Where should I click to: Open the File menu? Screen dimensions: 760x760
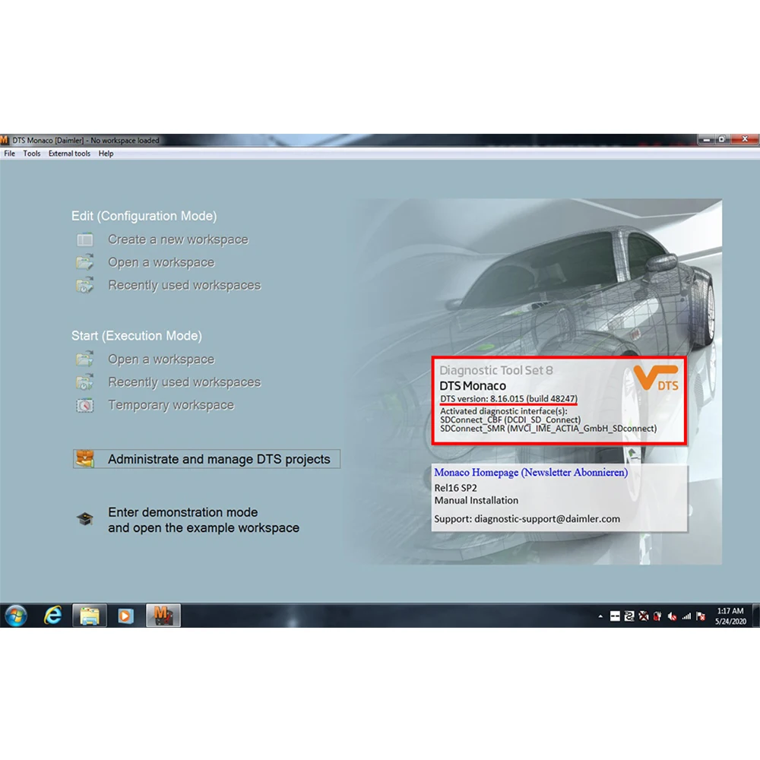coord(9,154)
